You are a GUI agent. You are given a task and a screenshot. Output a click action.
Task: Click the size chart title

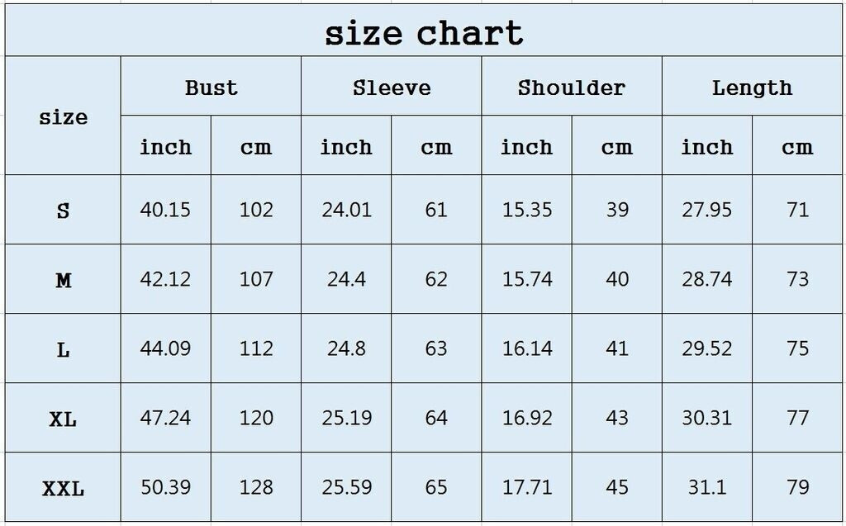click(x=423, y=33)
